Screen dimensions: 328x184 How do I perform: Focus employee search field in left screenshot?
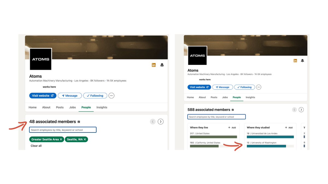pyautogui.click(x=63, y=130)
